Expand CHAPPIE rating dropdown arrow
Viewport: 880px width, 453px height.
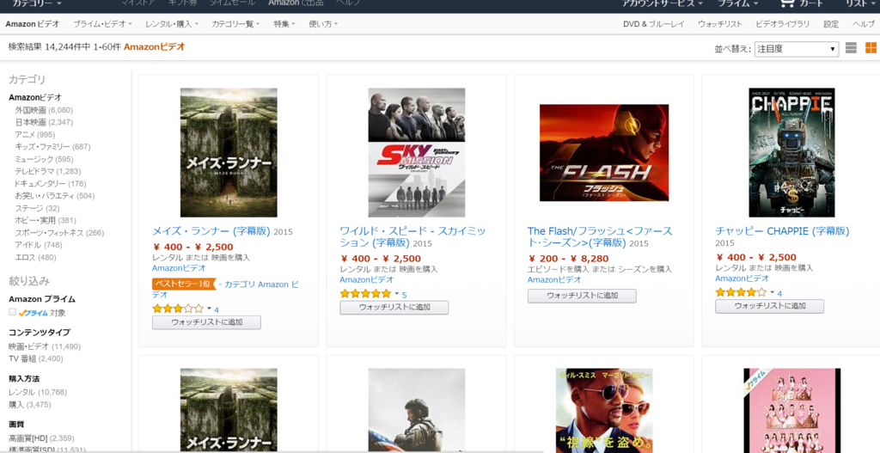point(773,292)
